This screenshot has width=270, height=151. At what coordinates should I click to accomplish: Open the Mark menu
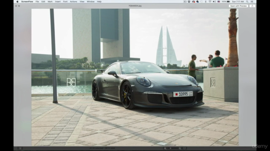50,2
